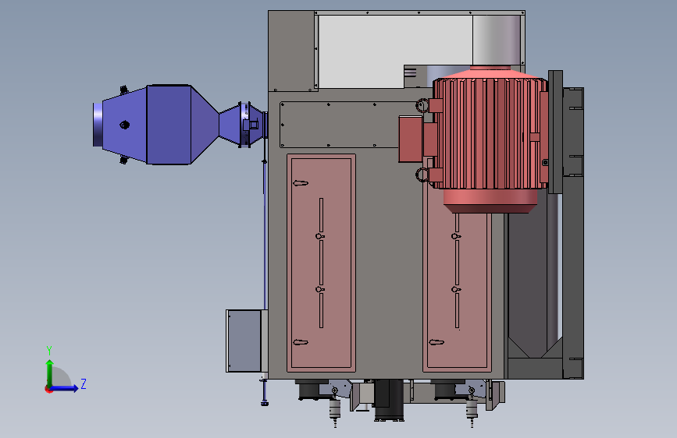Select the red finned electric motor body
677x438 pixels.
pos(491,133)
